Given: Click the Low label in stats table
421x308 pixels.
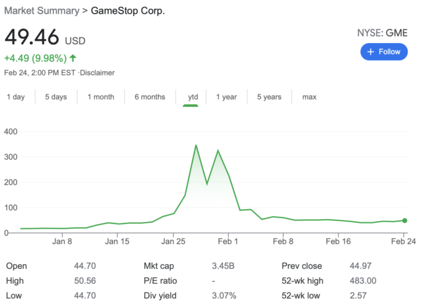Looking at the screenshot, I should coord(14,296).
